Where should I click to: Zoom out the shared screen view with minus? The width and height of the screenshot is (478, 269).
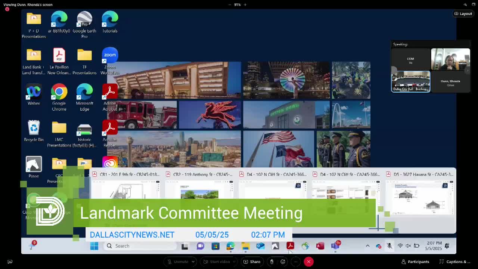230,4
